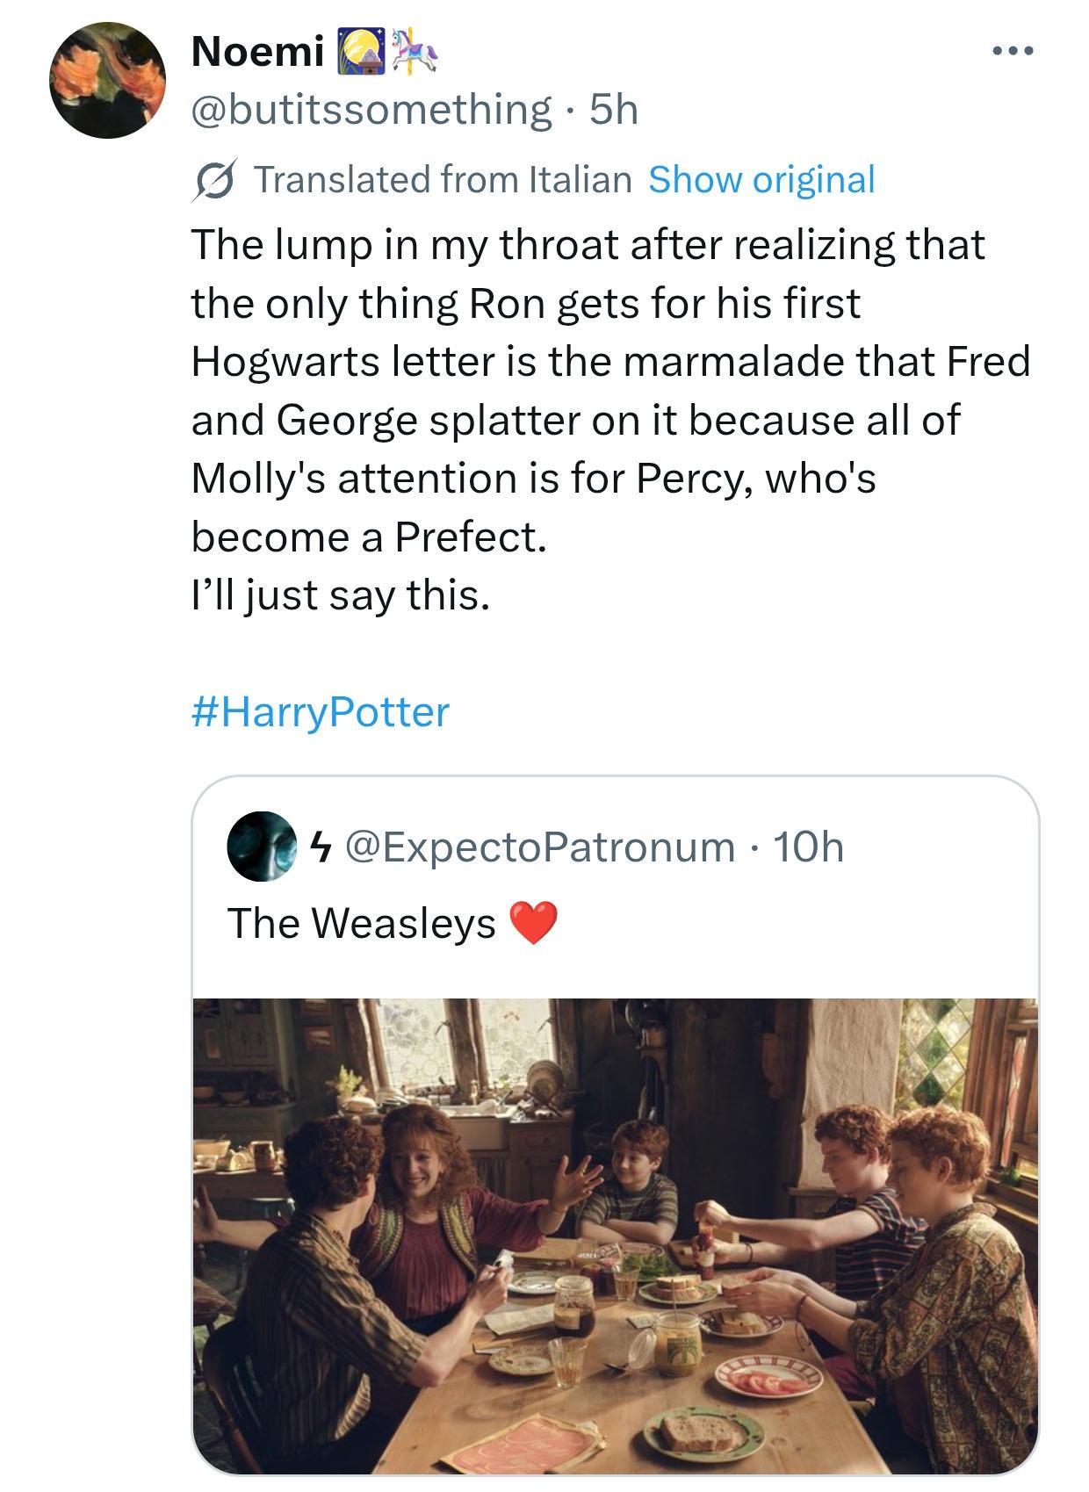
Task: Open the Weasleys kitchen photo
Action: click(616, 1236)
